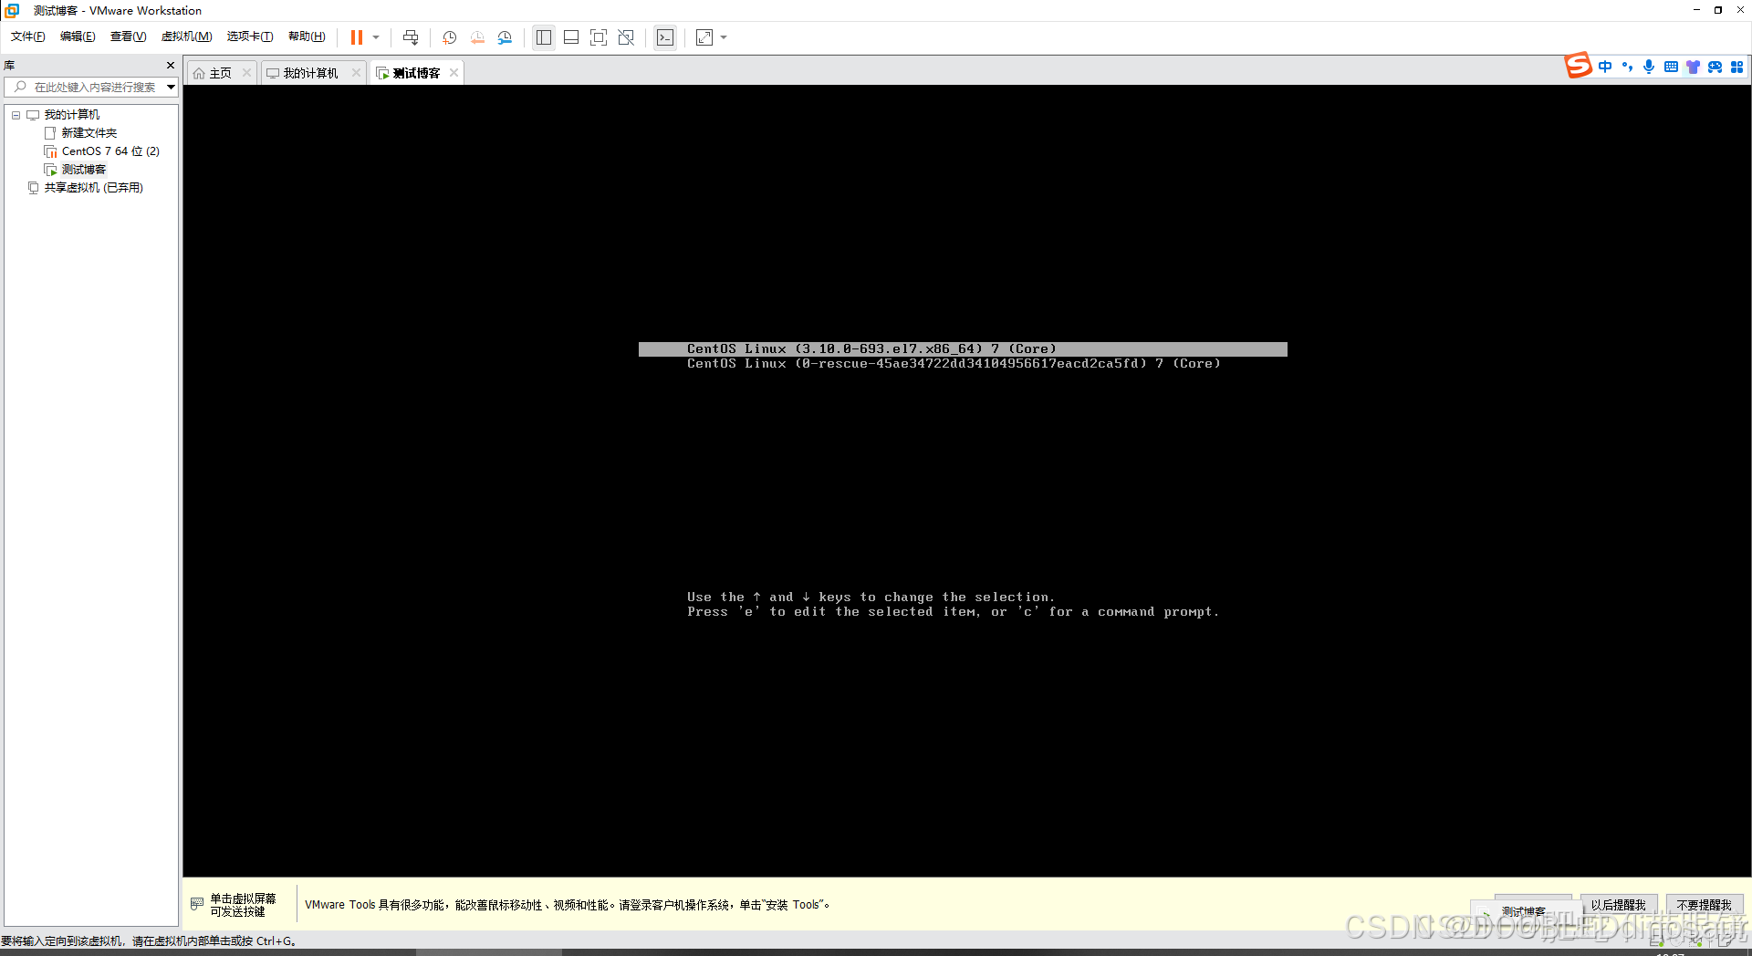This screenshot has width=1752, height=956.
Task: Switch to the 主页 tab
Action: 221,73
